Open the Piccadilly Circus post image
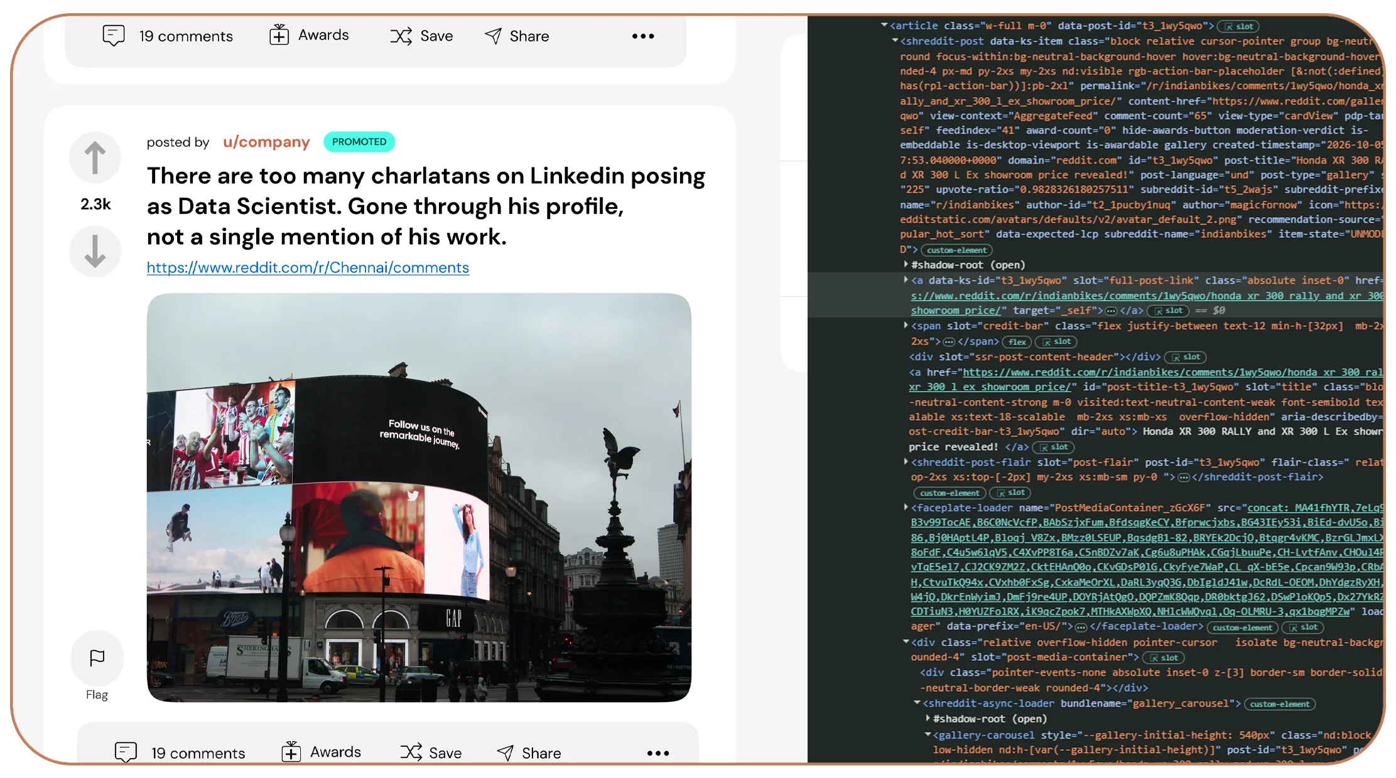Viewport: 1396px width, 778px height. pyautogui.click(x=419, y=498)
